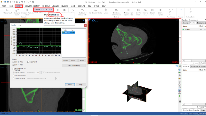Select the 4-point method radio button
The width and height of the screenshot is (206, 116).
tap(14, 72)
